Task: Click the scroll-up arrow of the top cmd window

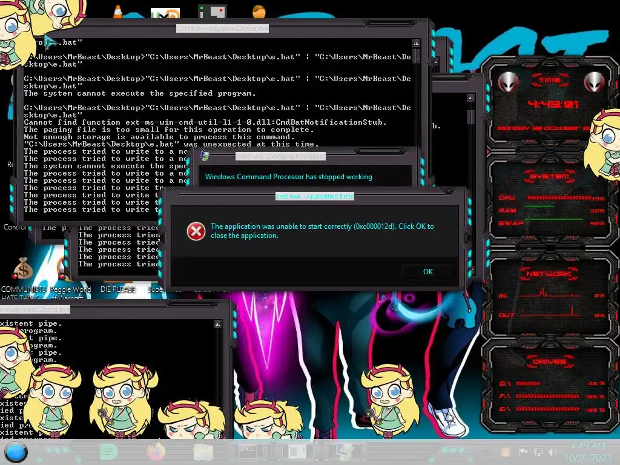Action: click(x=416, y=43)
